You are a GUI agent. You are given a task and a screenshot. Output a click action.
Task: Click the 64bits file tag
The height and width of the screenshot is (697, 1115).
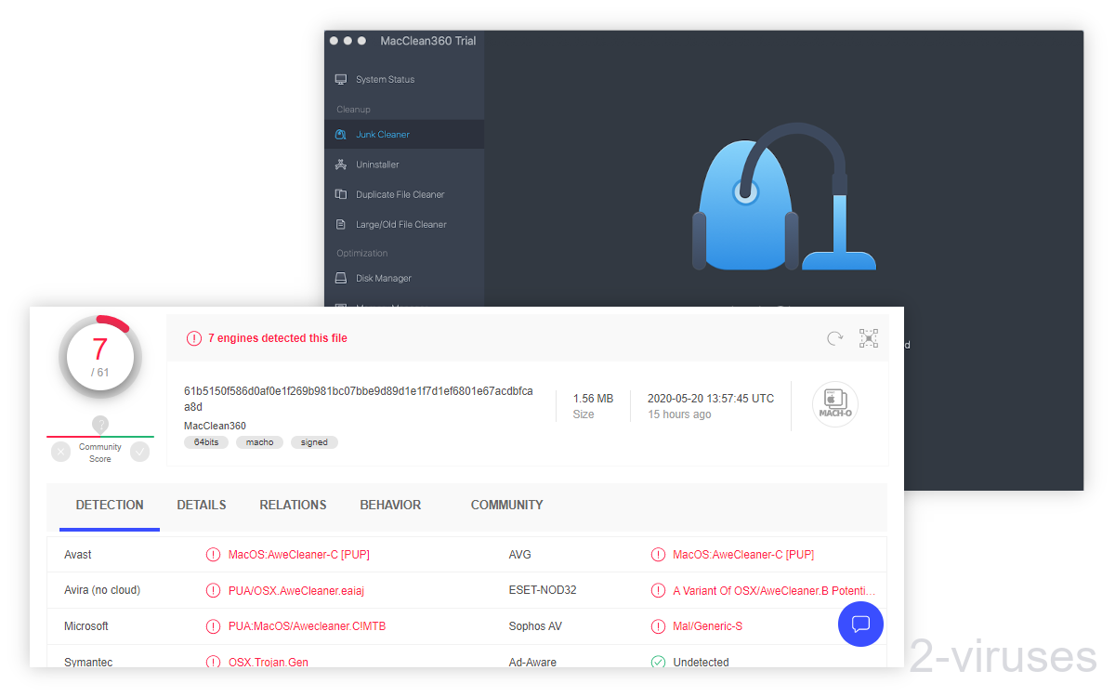206,441
